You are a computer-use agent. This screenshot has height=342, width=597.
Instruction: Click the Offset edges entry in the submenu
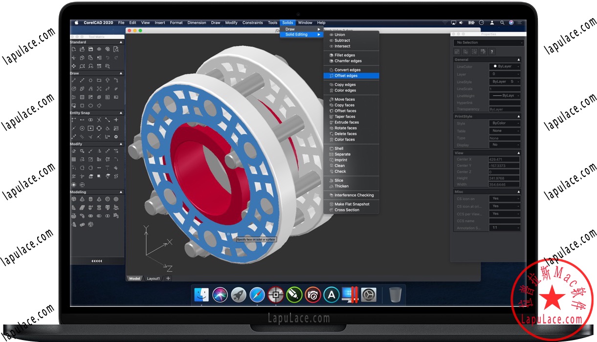click(347, 76)
